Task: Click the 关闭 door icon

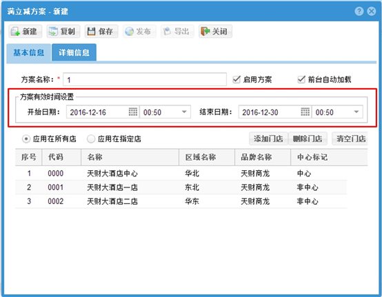Action: click(205, 32)
